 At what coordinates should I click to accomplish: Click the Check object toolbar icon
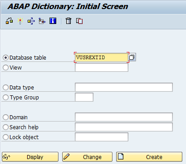click(x=9, y=21)
